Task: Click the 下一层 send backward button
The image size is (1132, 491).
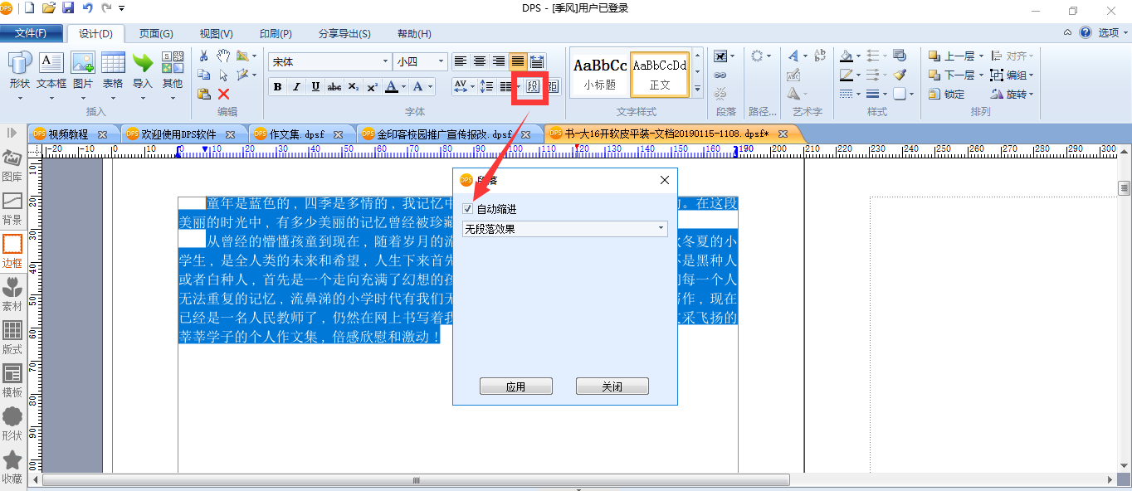Action: [951, 75]
